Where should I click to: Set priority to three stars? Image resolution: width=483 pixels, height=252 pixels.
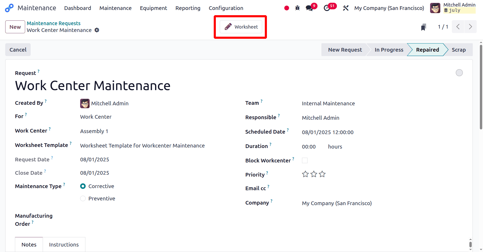coord(322,174)
